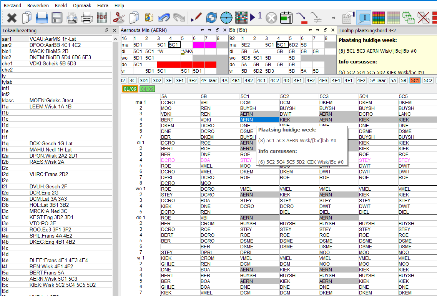Click the grey curved arrow with not-equal sign icon
The width and height of the screenshot is (437, 296).
[316, 18]
